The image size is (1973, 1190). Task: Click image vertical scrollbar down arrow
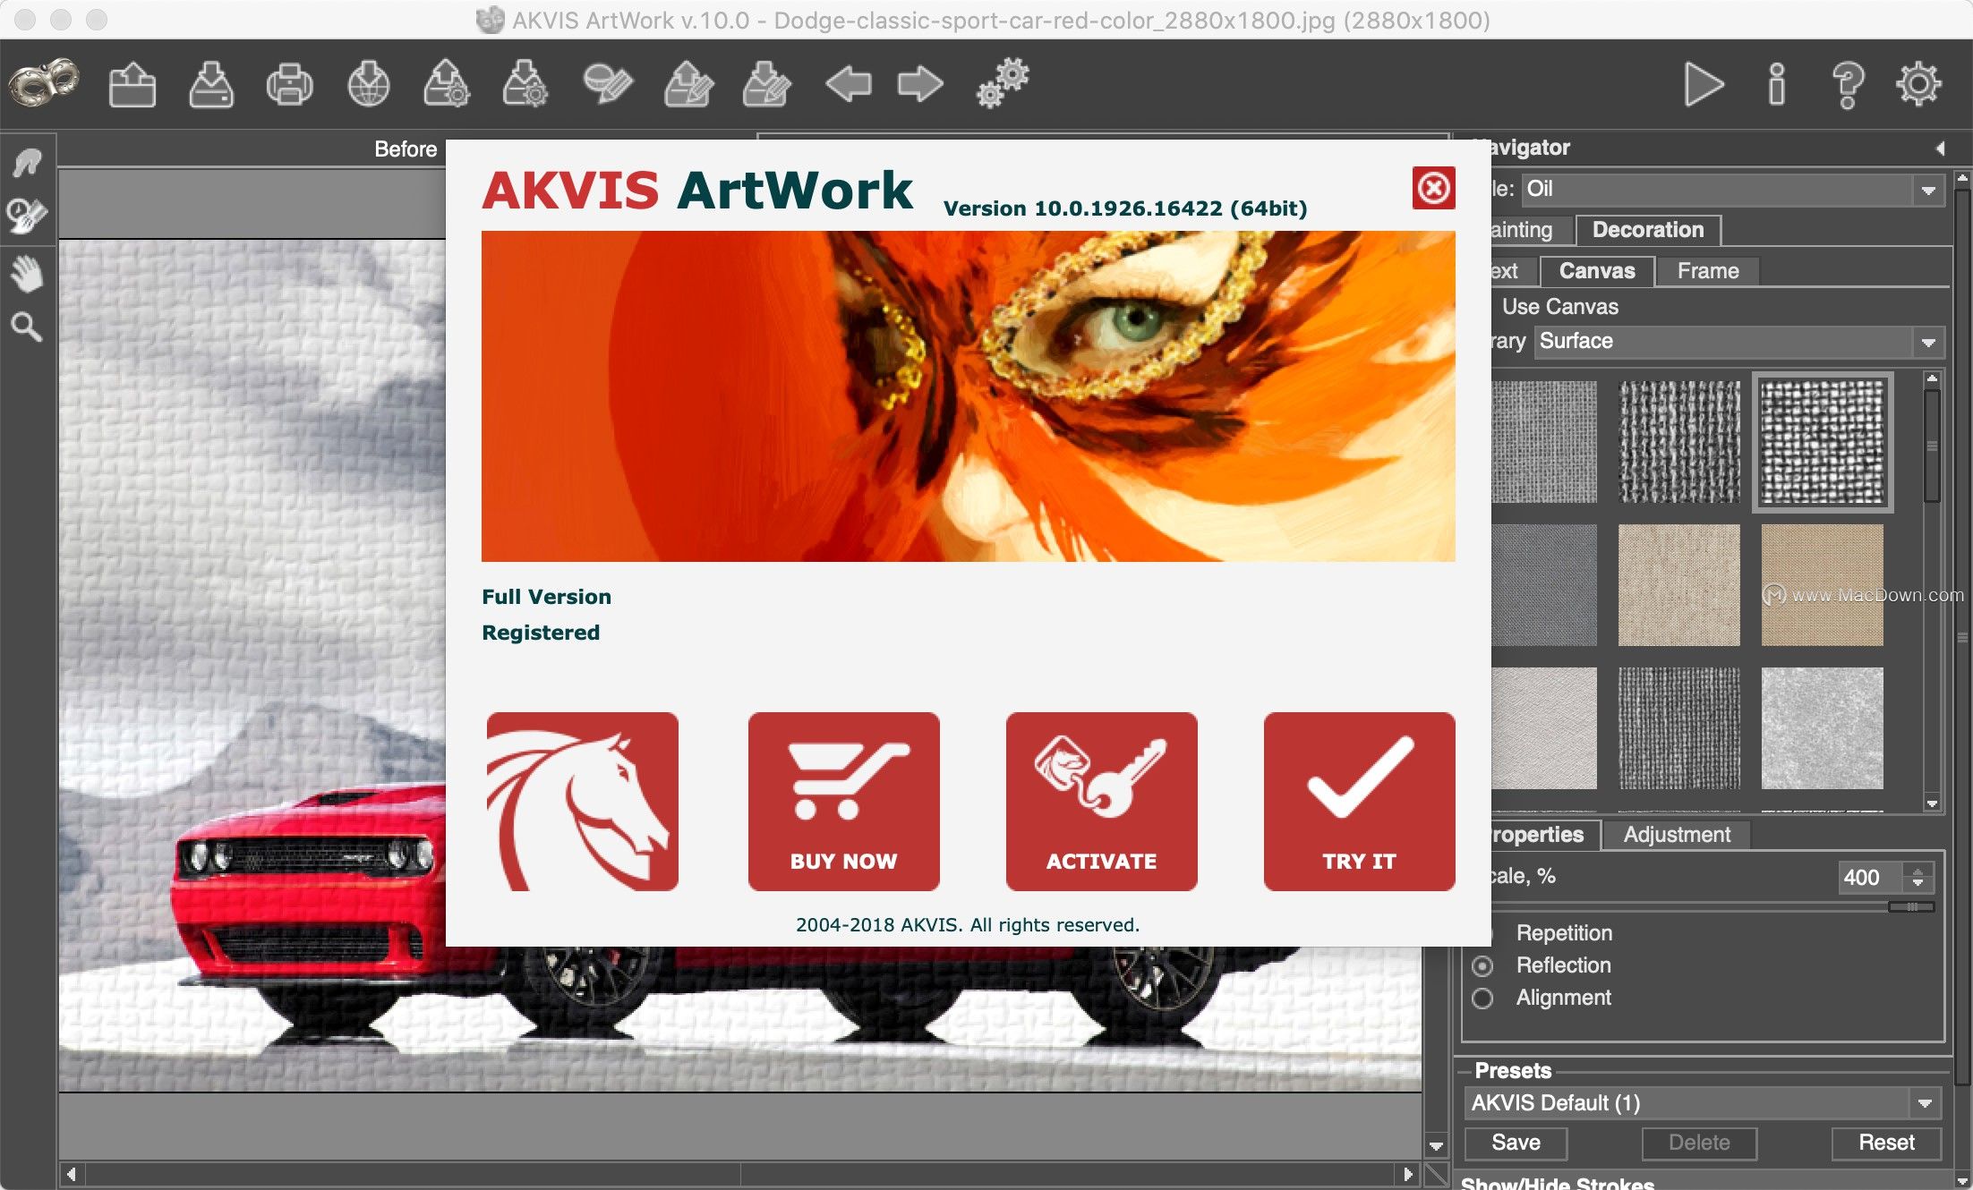1436,1146
